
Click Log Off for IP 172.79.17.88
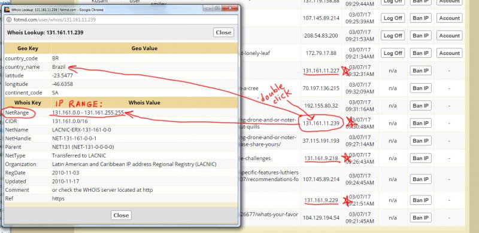pos(393,53)
